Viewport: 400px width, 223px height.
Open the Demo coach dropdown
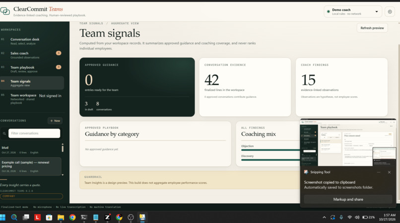352,12
